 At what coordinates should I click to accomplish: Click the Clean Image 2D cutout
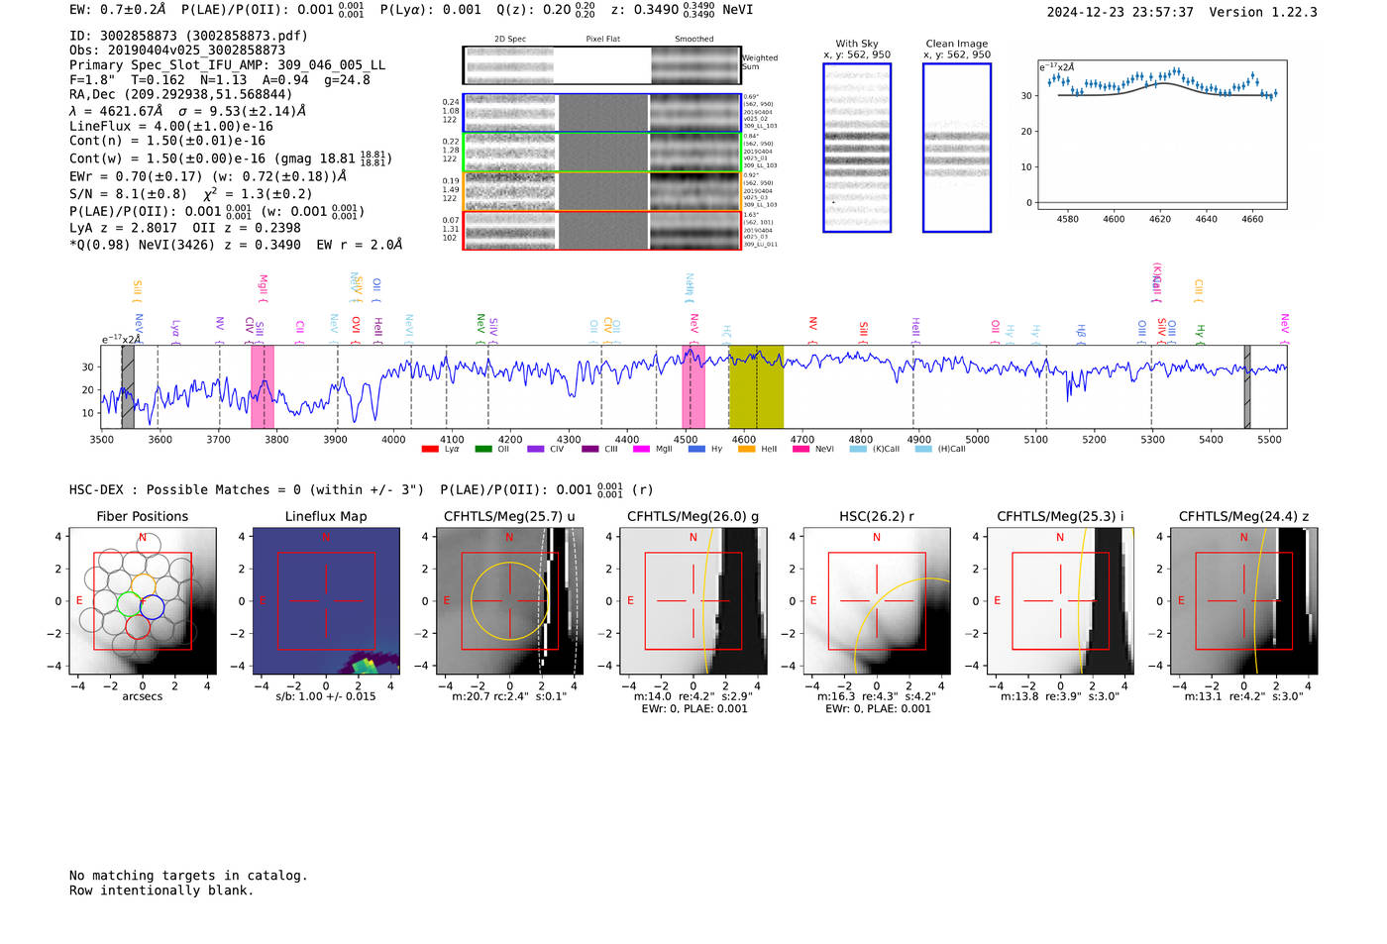pos(957,148)
